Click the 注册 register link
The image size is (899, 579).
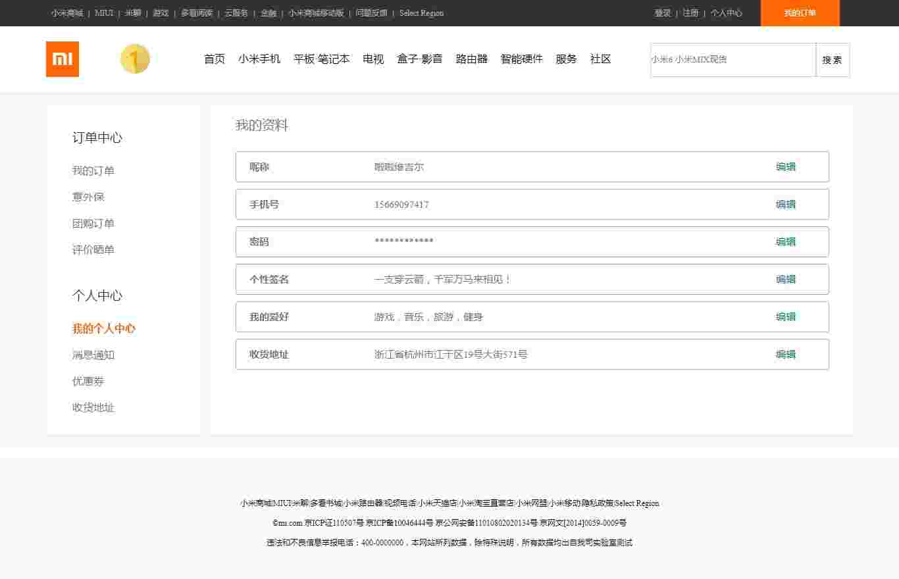click(690, 13)
